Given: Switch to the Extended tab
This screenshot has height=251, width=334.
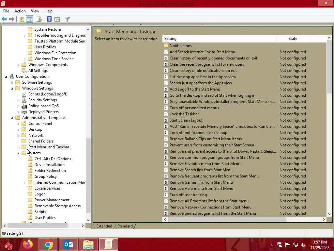Looking at the screenshot, I should (x=104, y=226).
